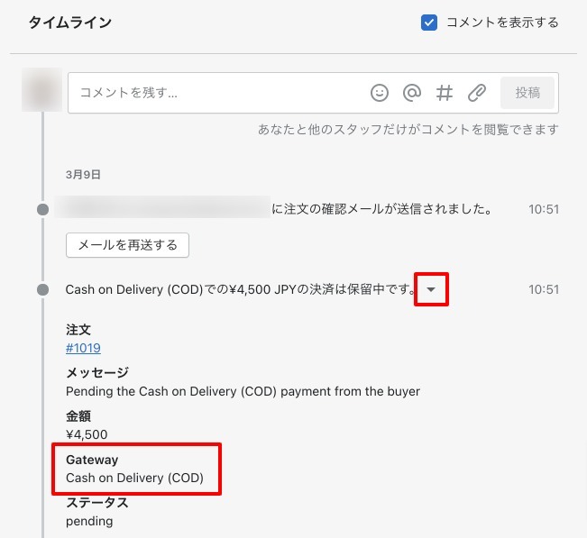The height and width of the screenshot is (538, 587).
Task: Click the 3月9日 date label
Action: tap(83, 175)
